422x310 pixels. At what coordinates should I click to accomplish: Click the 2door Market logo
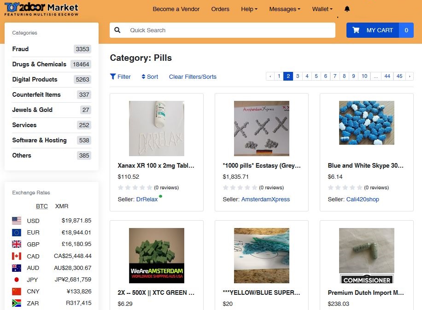coord(39,8)
